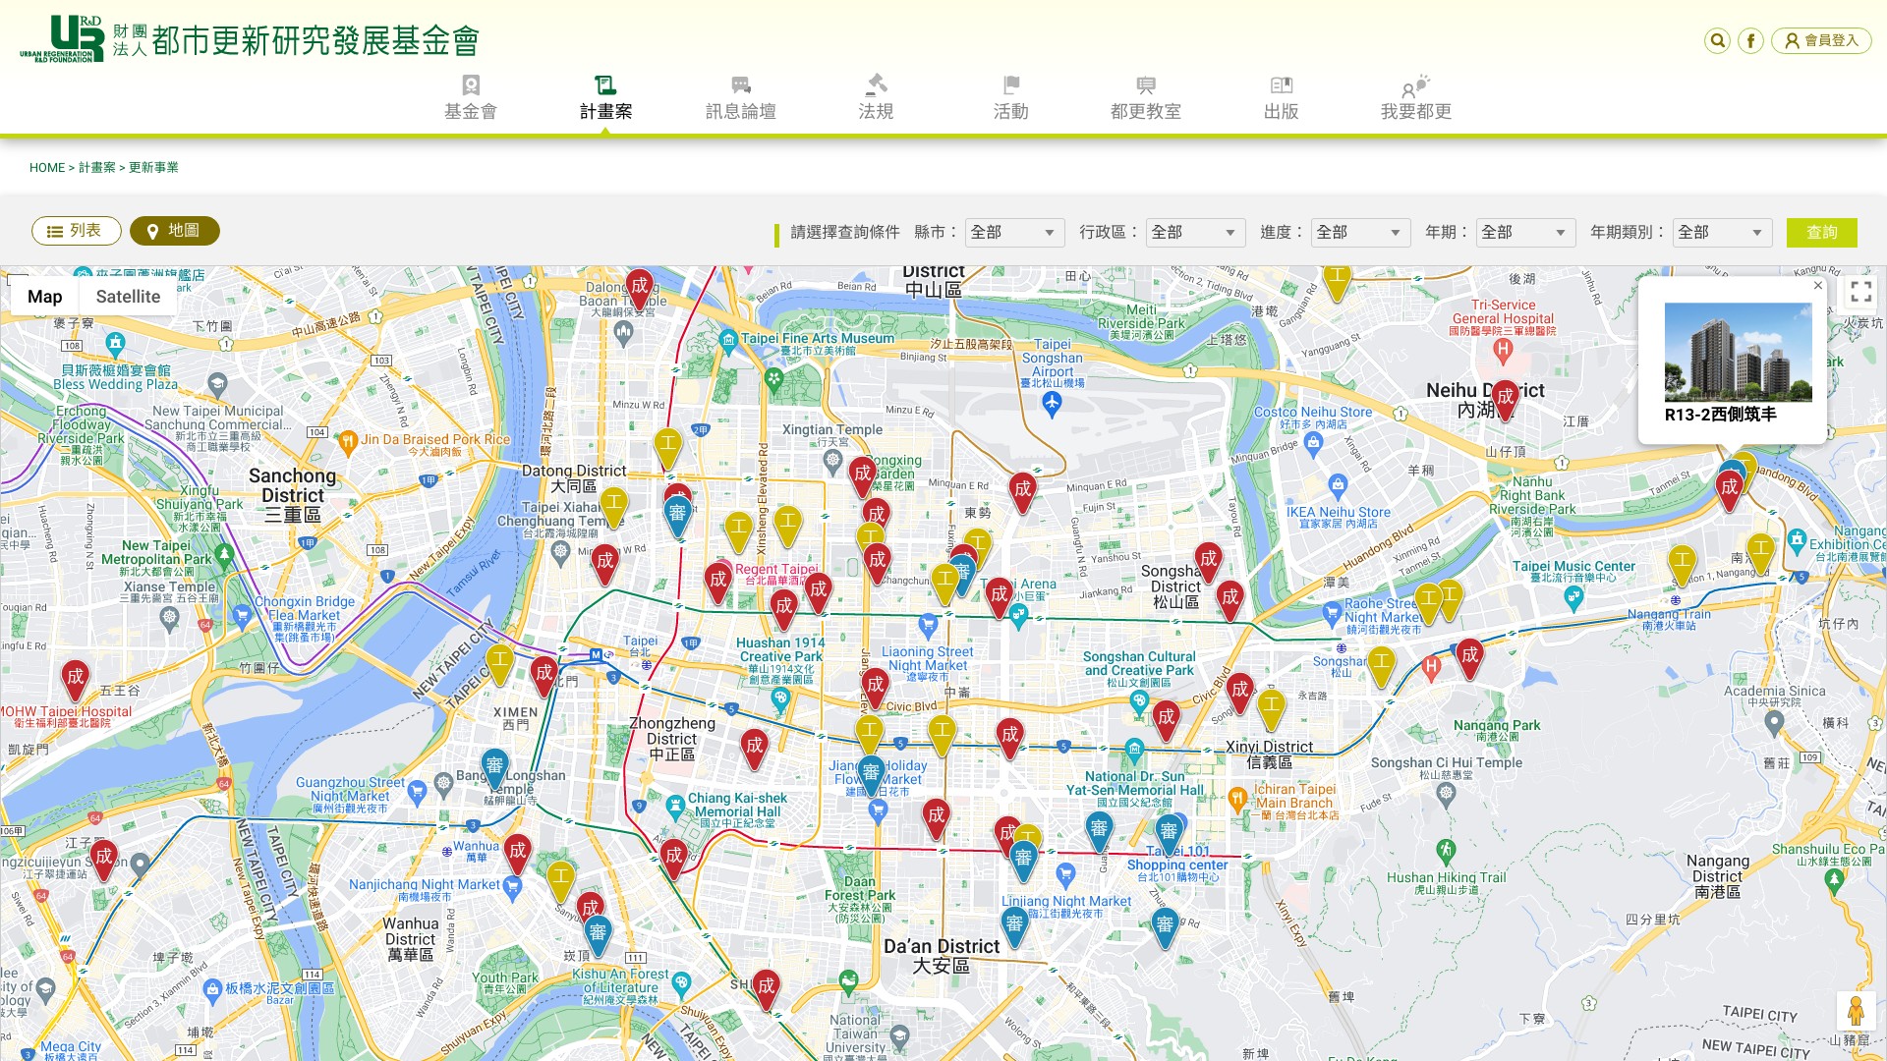Open the 訊息論壇 forum icon

(x=741, y=85)
